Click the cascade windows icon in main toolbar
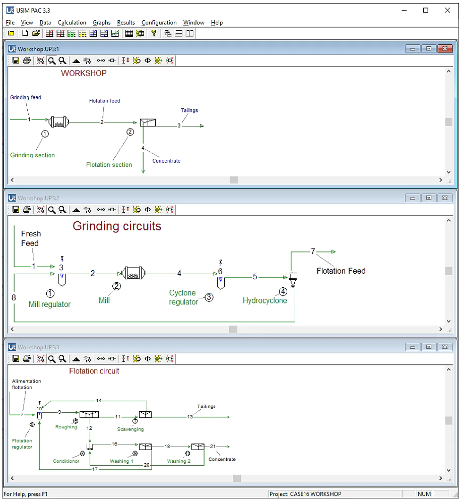Image resolution: width=463 pixels, height=502 pixels. 168,33
